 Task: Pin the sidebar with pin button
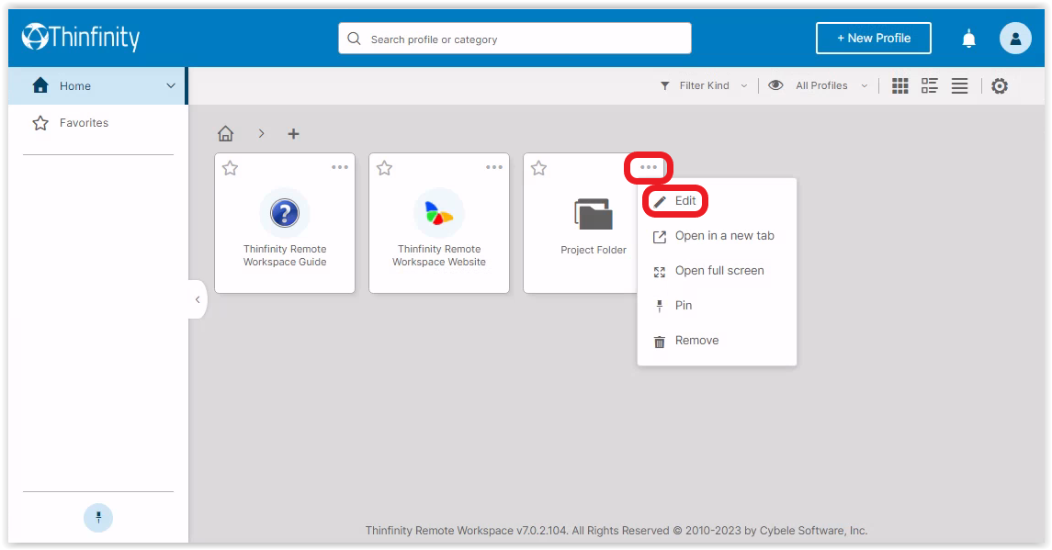click(x=98, y=518)
